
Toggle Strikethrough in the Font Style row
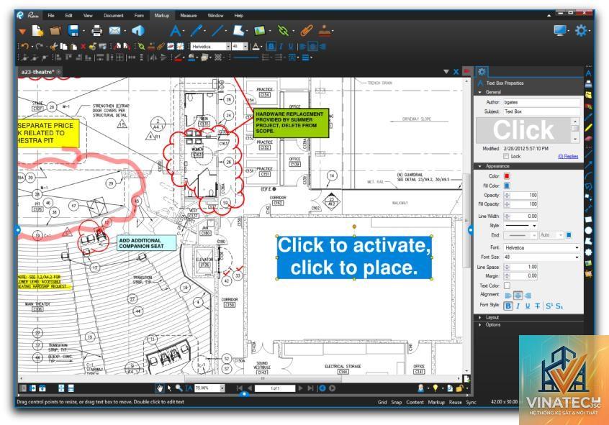[537, 306]
